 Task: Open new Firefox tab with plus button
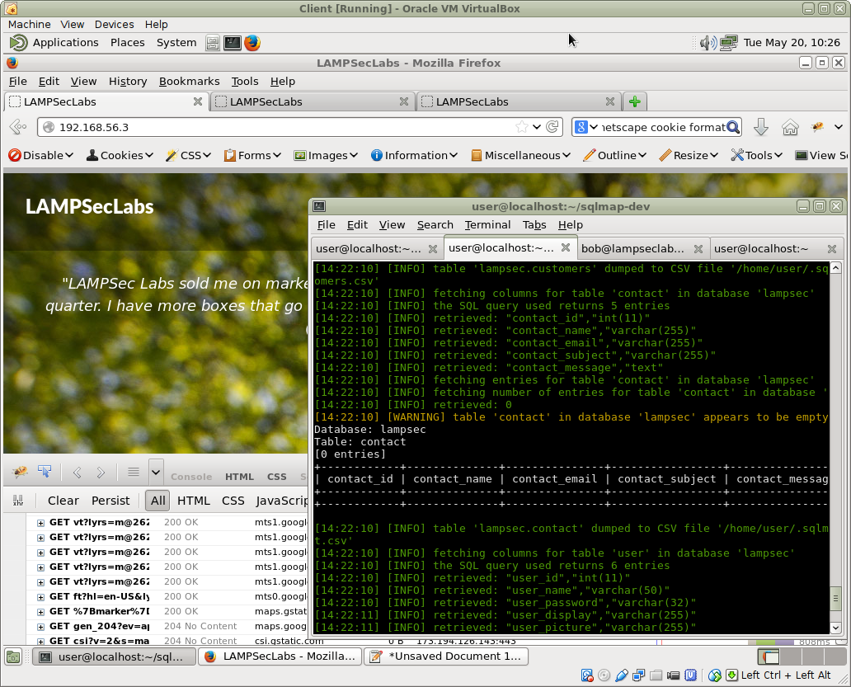click(x=634, y=101)
